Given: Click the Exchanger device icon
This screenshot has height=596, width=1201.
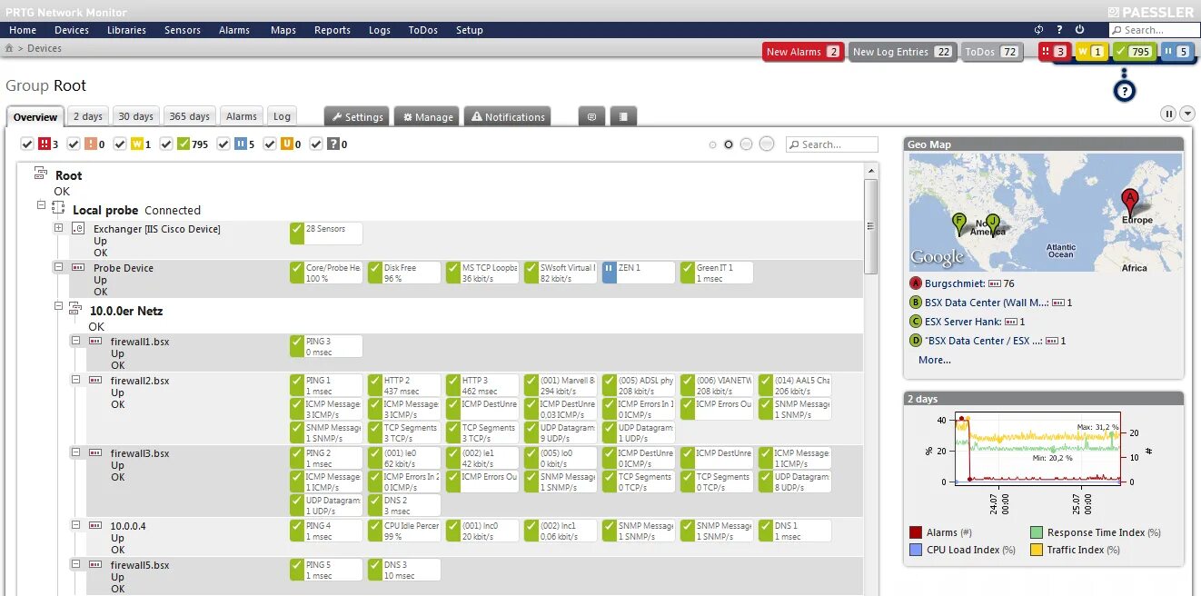Looking at the screenshot, I should coord(78,228).
